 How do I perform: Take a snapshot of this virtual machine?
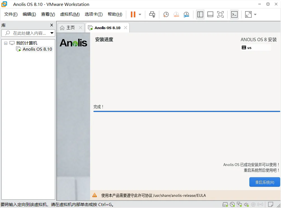click(166, 14)
